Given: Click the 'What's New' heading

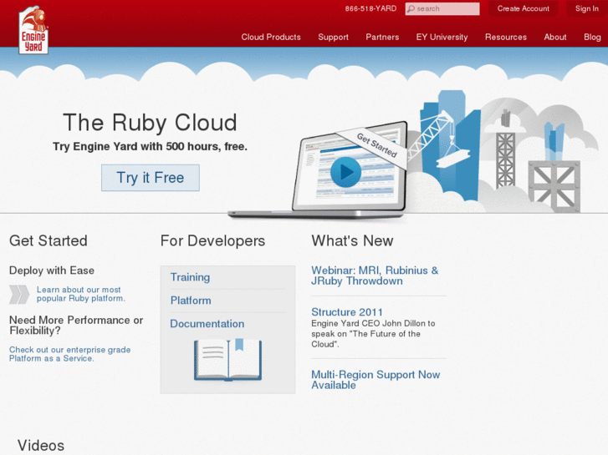Looking at the screenshot, I should pyautogui.click(x=352, y=241).
